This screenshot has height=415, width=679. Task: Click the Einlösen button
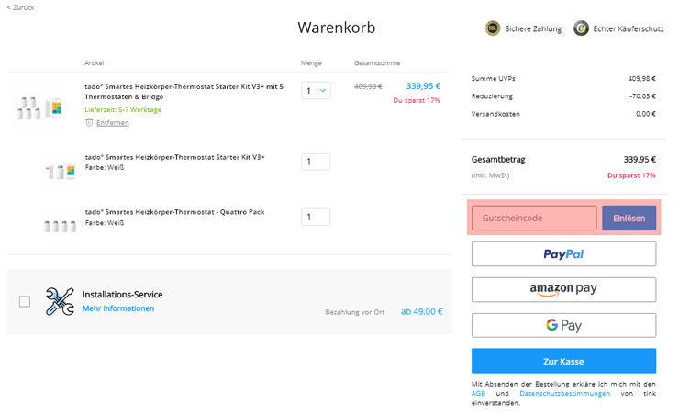tap(629, 218)
